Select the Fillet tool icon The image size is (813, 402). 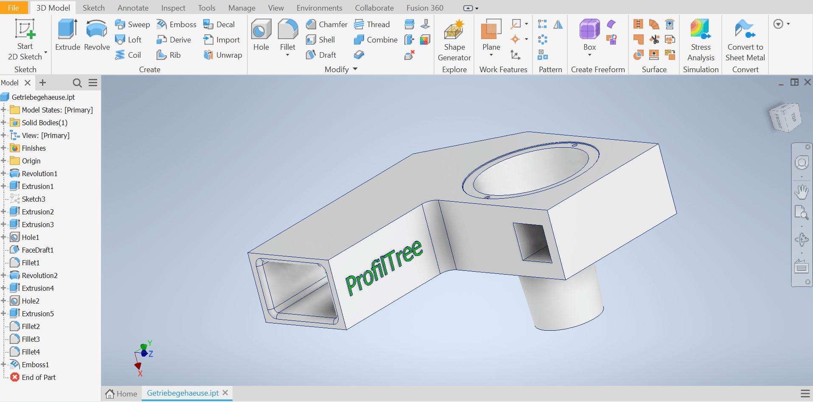tap(288, 29)
